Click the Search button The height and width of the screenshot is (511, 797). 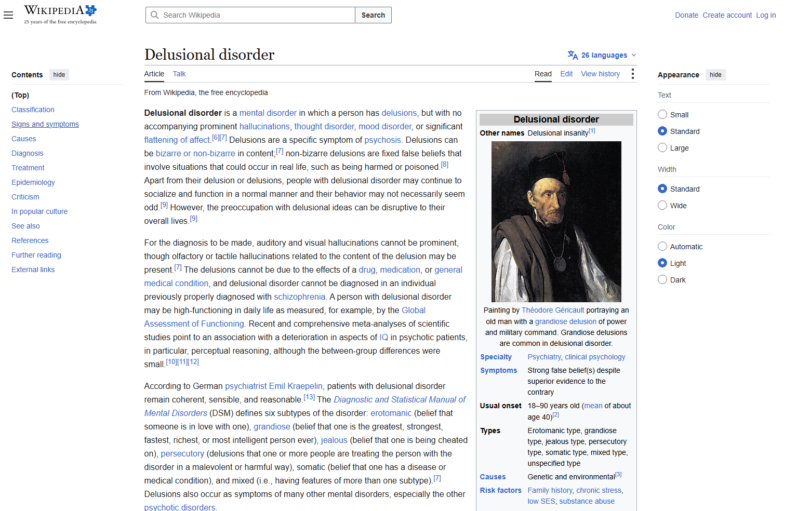click(x=373, y=15)
